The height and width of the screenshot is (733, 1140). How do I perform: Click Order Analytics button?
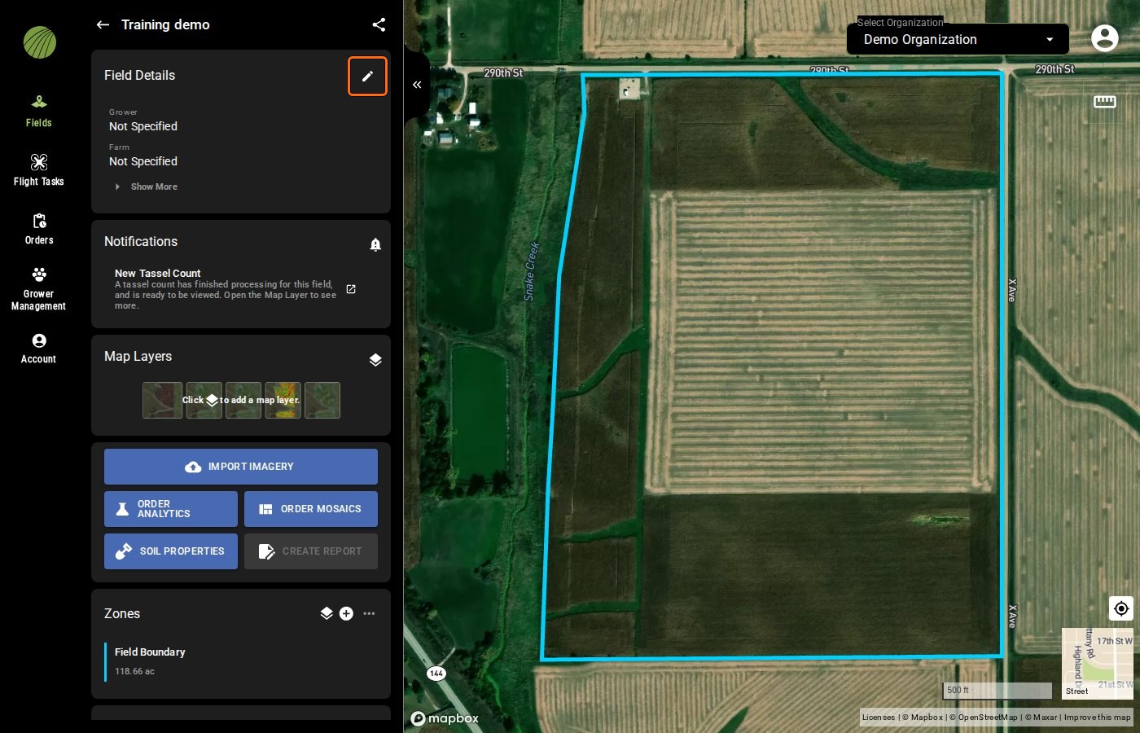171,509
